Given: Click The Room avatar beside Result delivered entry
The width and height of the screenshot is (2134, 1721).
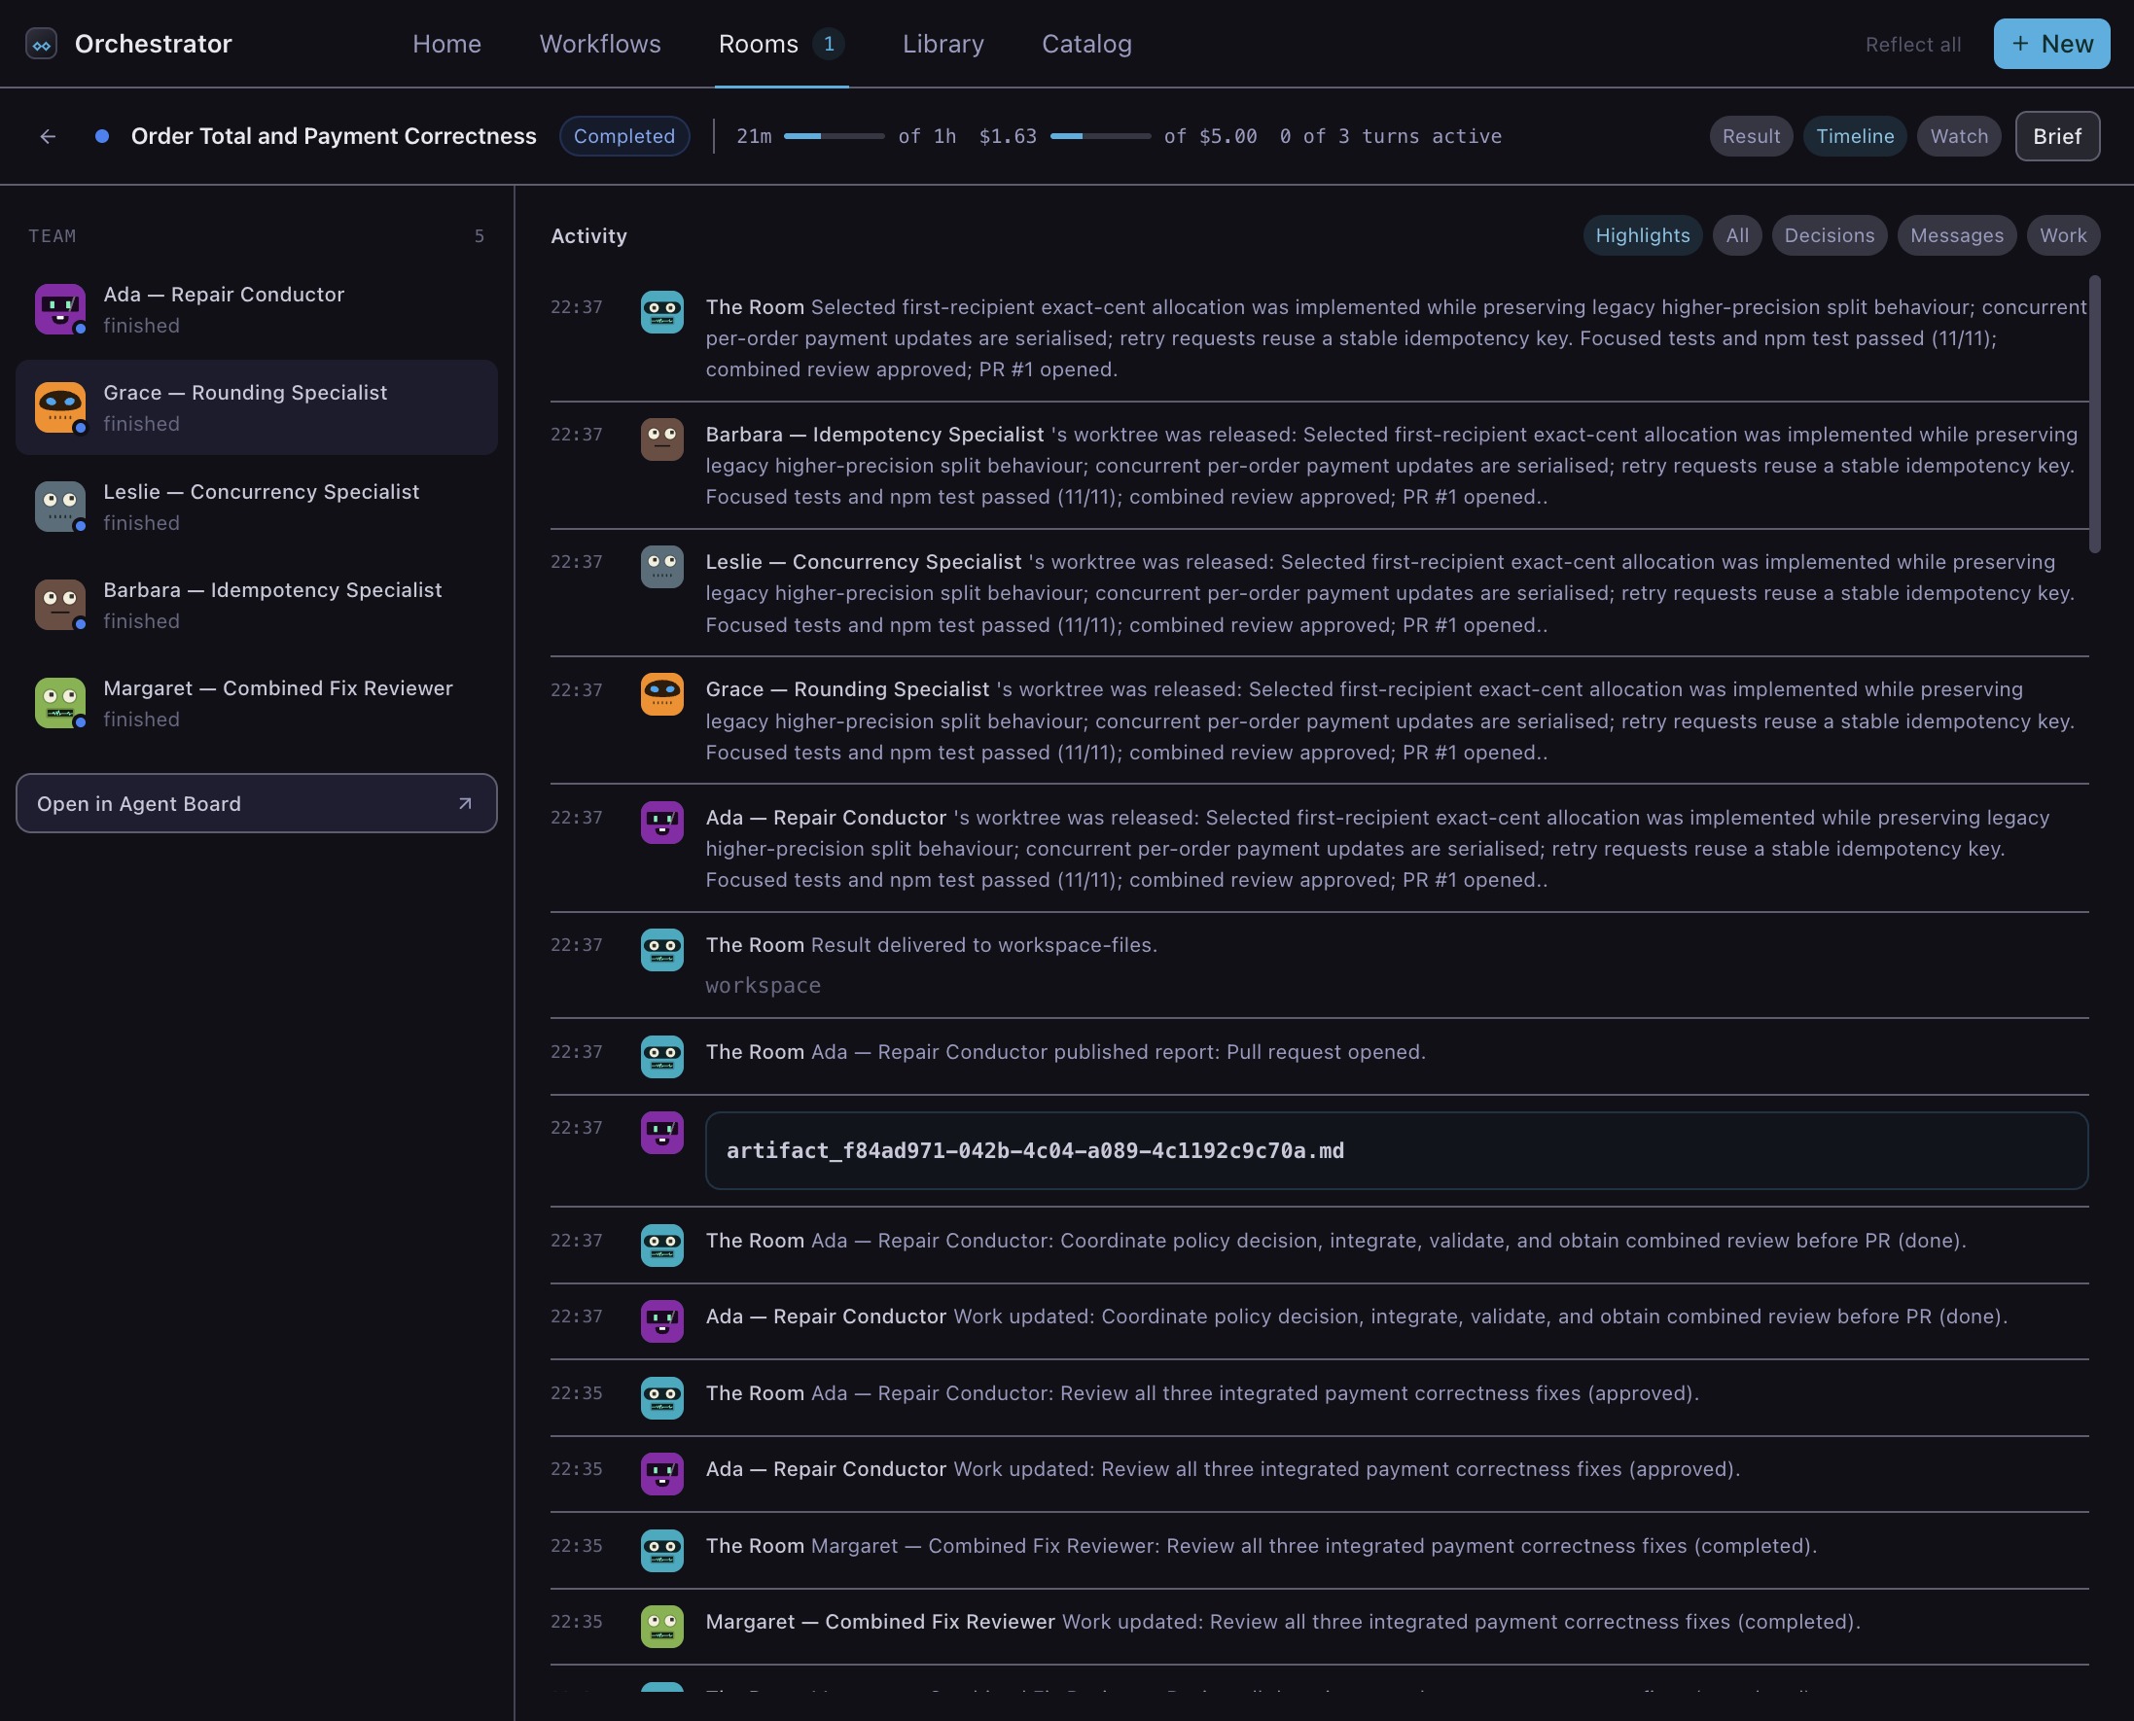Looking at the screenshot, I should pyautogui.click(x=661, y=950).
